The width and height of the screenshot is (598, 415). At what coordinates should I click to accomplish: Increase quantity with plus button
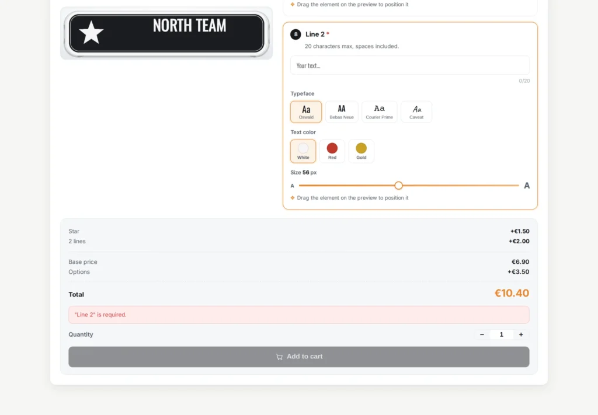[521, 334]
